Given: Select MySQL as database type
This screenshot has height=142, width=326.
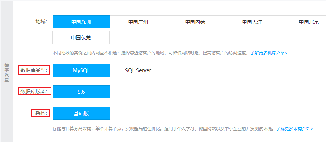Looking at the screenshot, I should [x=81, y=70].
